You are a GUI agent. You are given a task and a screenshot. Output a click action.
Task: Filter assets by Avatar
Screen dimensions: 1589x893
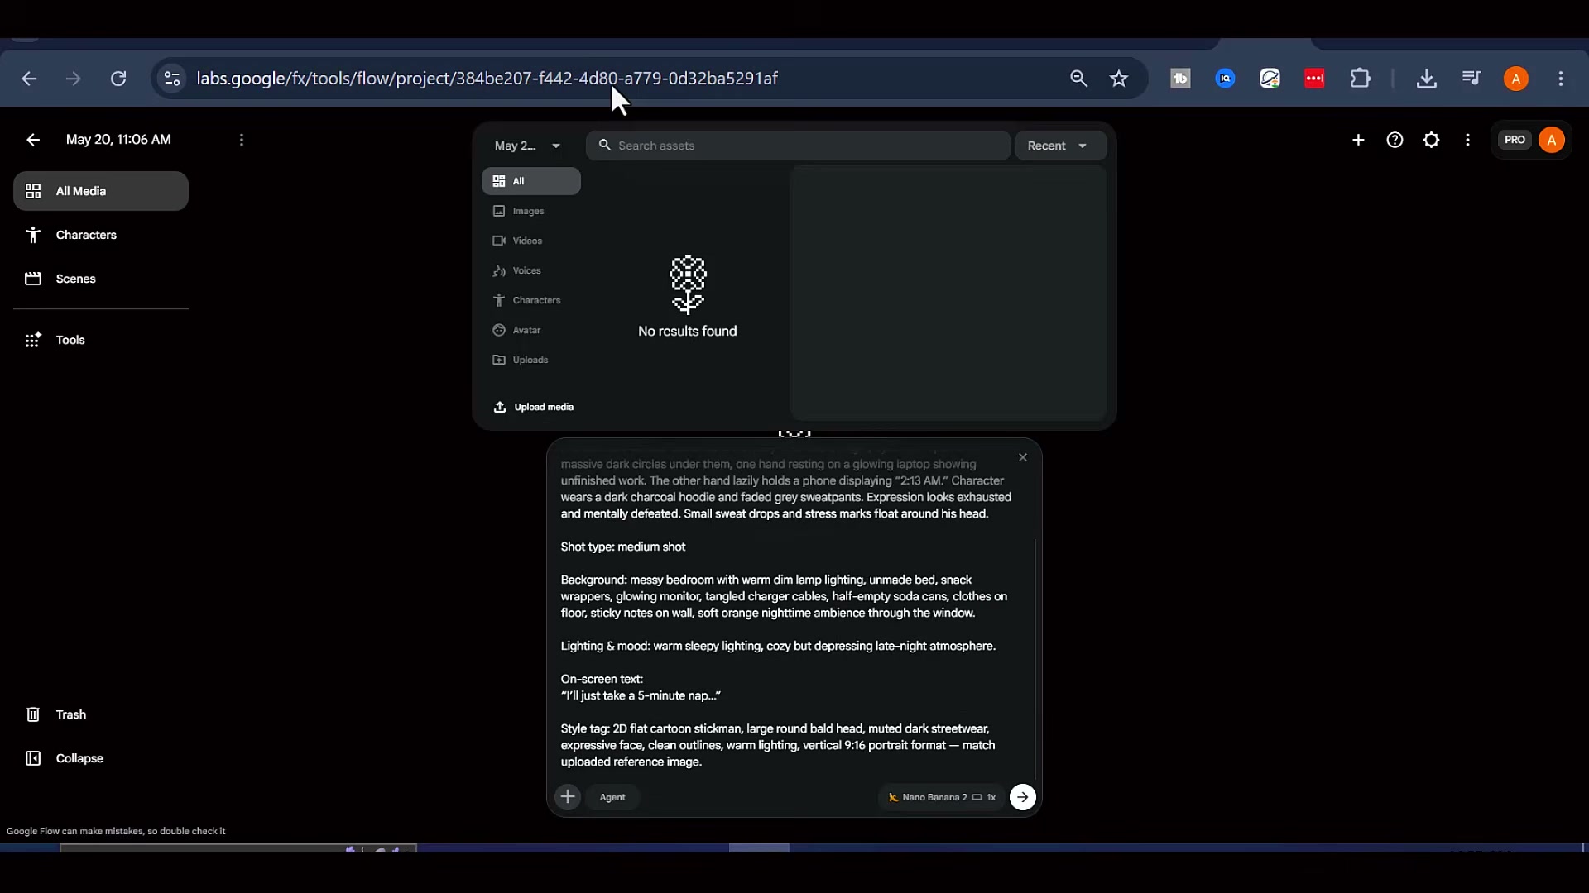pos(531,330)
